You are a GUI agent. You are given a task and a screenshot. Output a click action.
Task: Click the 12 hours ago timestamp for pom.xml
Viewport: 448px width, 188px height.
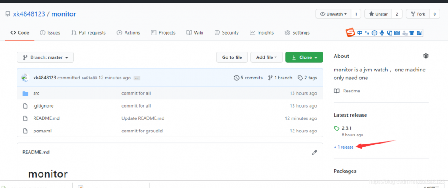303,131
